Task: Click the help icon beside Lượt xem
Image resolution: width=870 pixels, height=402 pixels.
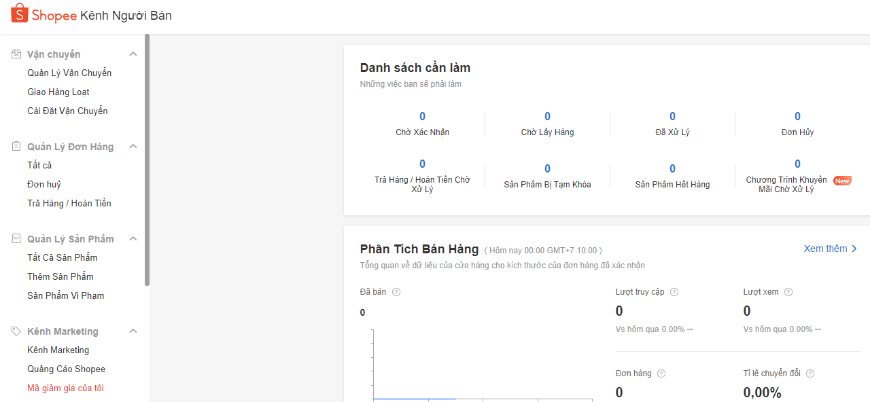Action: 788,292
